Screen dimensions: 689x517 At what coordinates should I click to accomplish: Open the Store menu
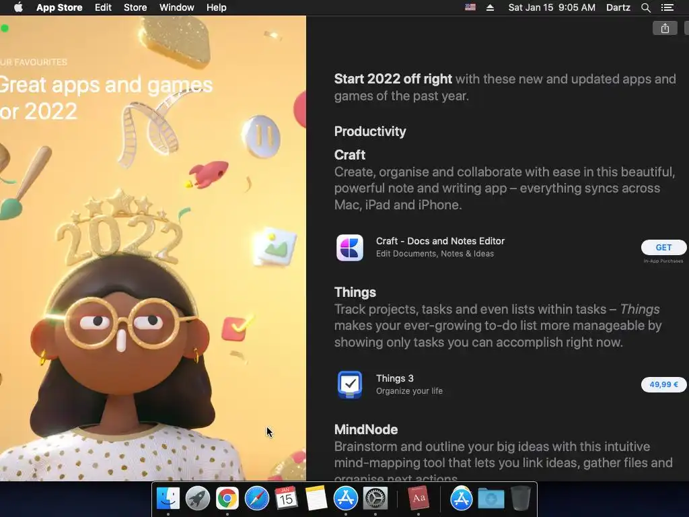click(x=135, y=7)
